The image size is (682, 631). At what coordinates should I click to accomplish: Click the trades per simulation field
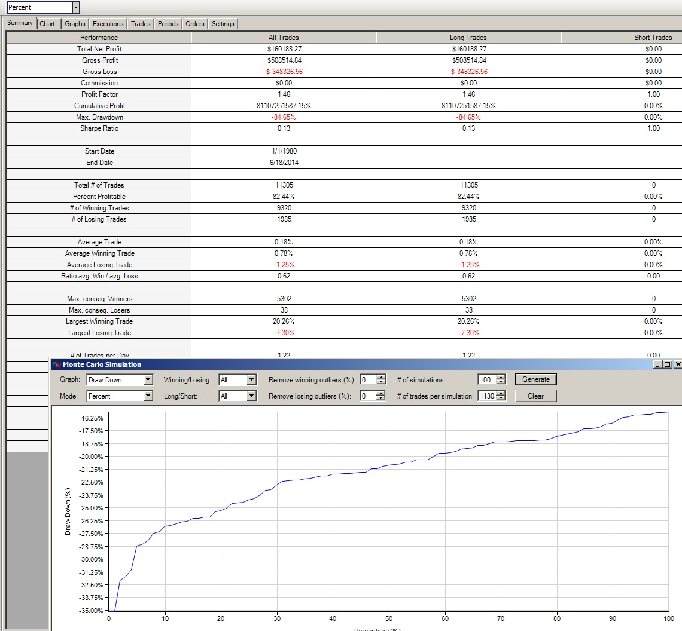487,396
